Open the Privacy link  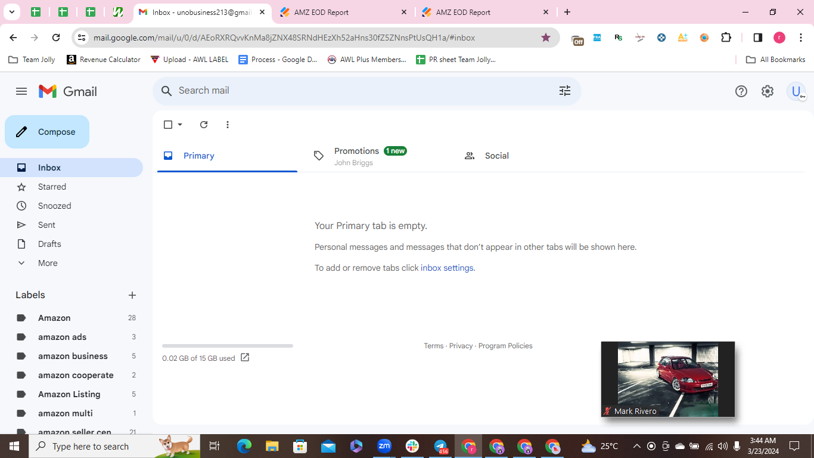(461, 346)
